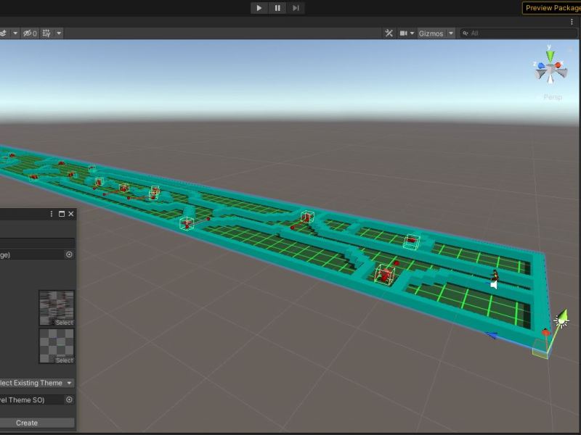Click the camera settings icon in scene toolbar
Viewport: 581px width, 435px height.
pyautogui.click(x=404, y=33)
